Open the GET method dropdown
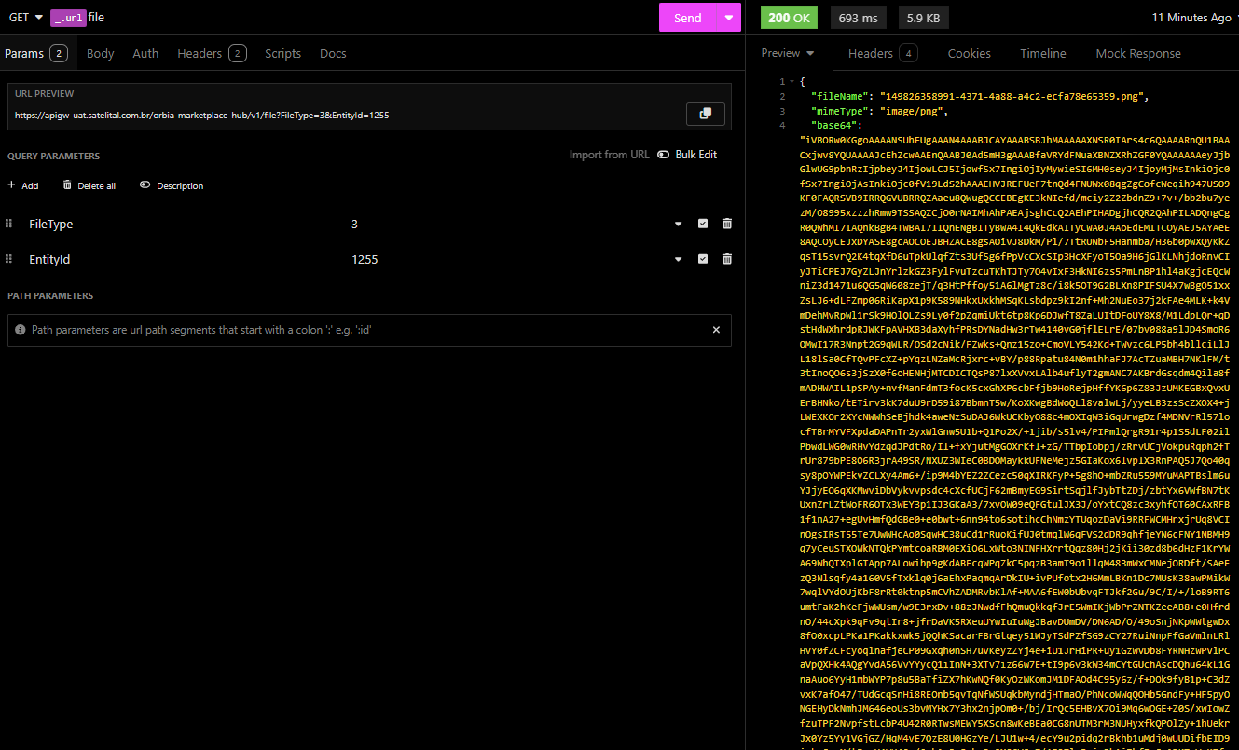 coord(26,18)
